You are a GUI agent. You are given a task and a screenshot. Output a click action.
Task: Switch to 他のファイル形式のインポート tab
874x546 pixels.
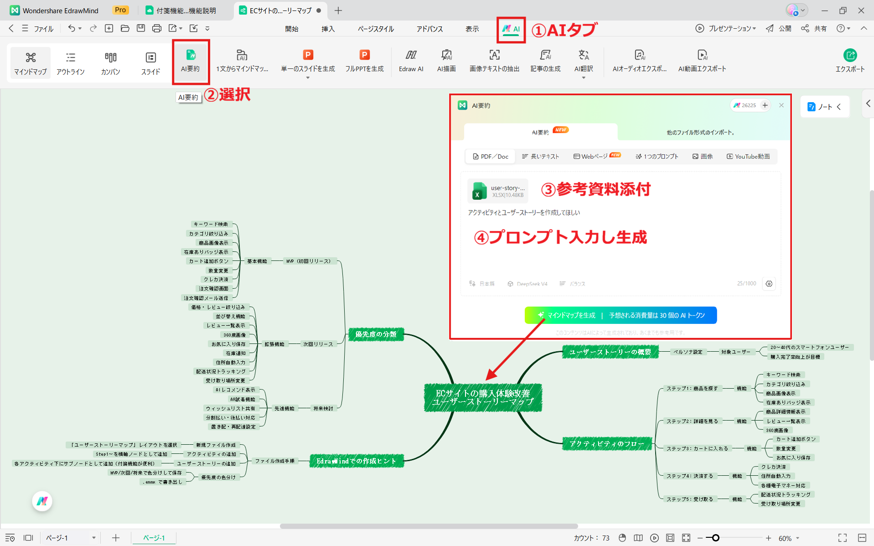[701, 132]
